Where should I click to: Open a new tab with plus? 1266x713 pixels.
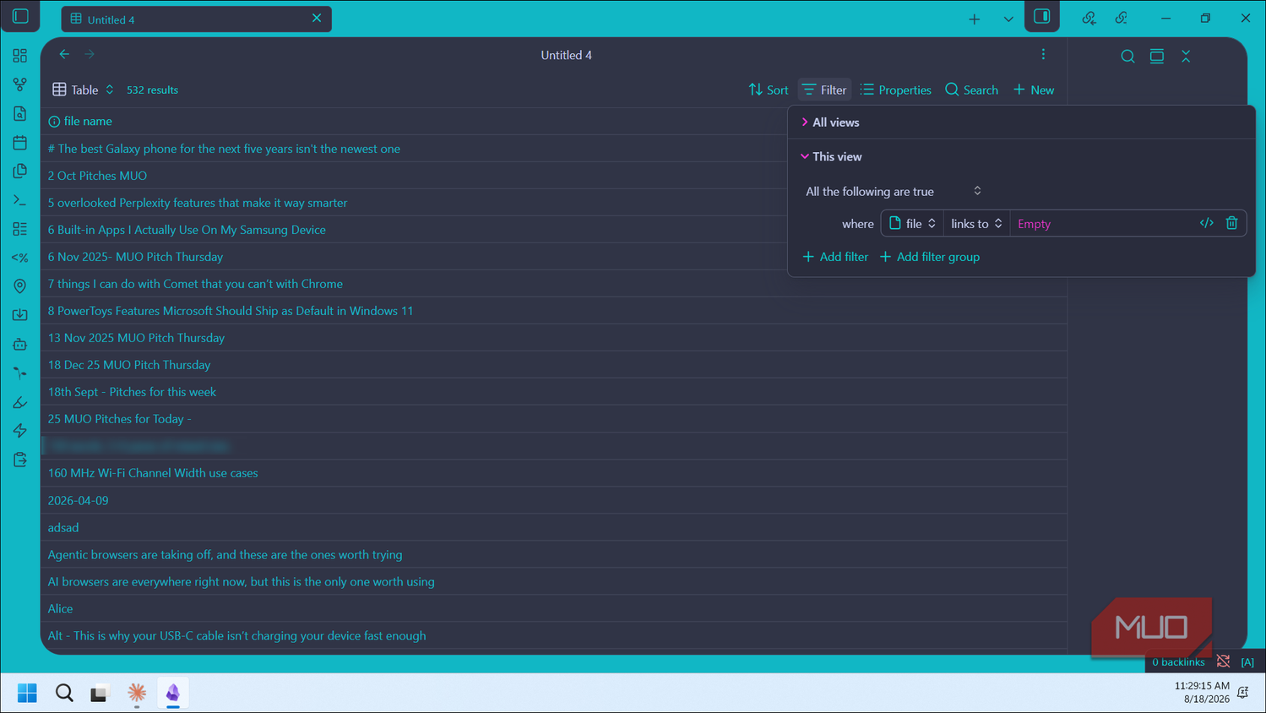tap(974, 19)
